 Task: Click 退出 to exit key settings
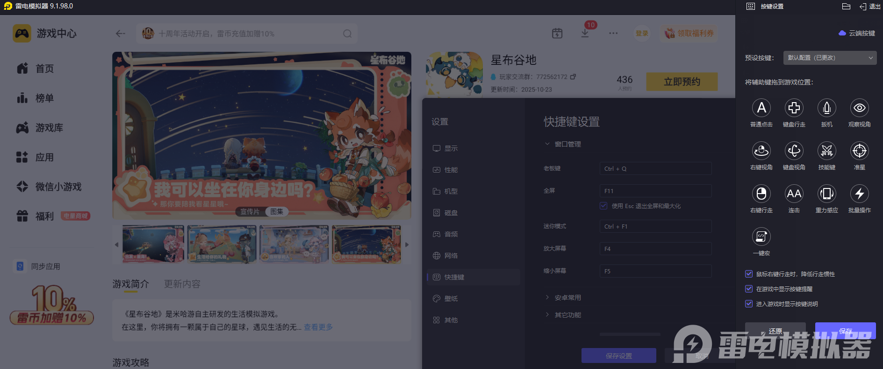coord(870,6)
